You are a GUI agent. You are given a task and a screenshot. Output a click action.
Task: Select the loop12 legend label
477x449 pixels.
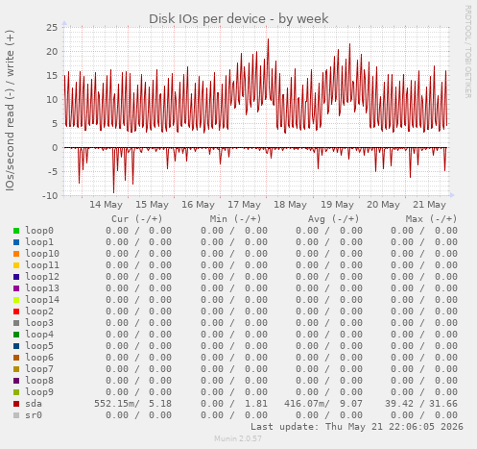pos(42,277)
